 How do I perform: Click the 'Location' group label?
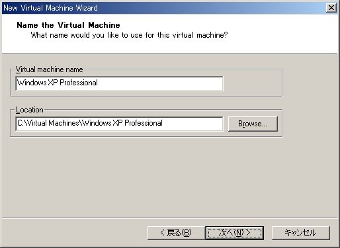click(x=30, y=110)
